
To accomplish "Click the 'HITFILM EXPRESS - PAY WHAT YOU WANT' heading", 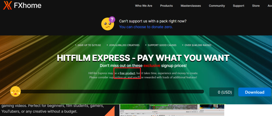I will click(143, 58).
